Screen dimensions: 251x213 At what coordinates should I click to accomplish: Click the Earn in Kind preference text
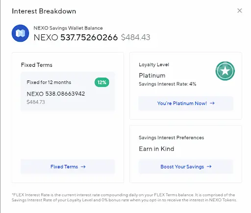[x=156, y=149]
